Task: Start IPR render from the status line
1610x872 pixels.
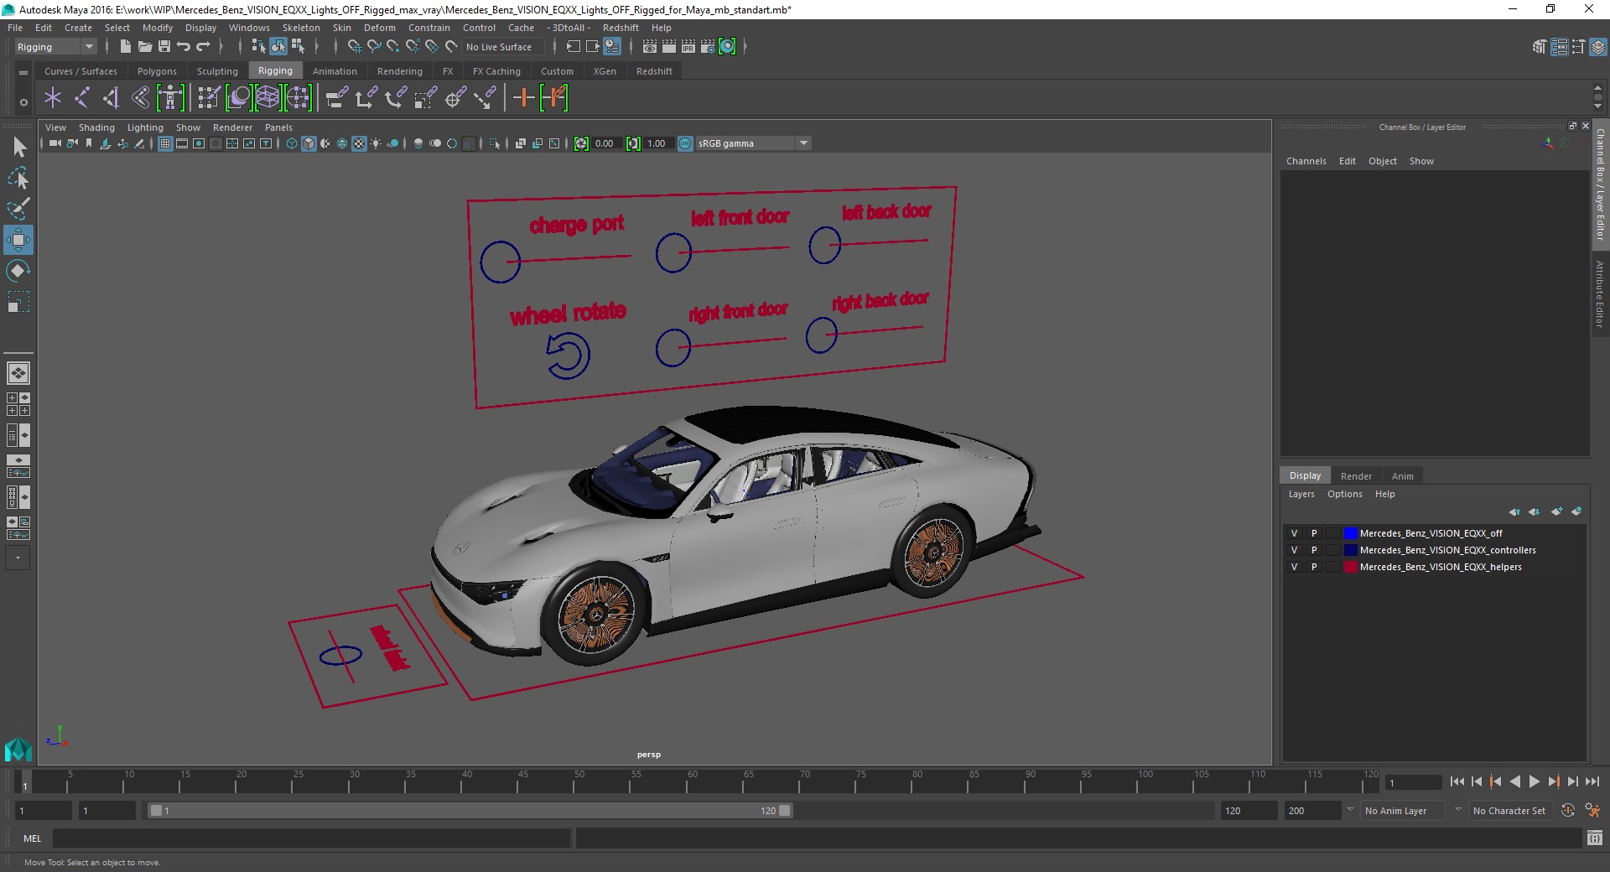Action: 688,47
